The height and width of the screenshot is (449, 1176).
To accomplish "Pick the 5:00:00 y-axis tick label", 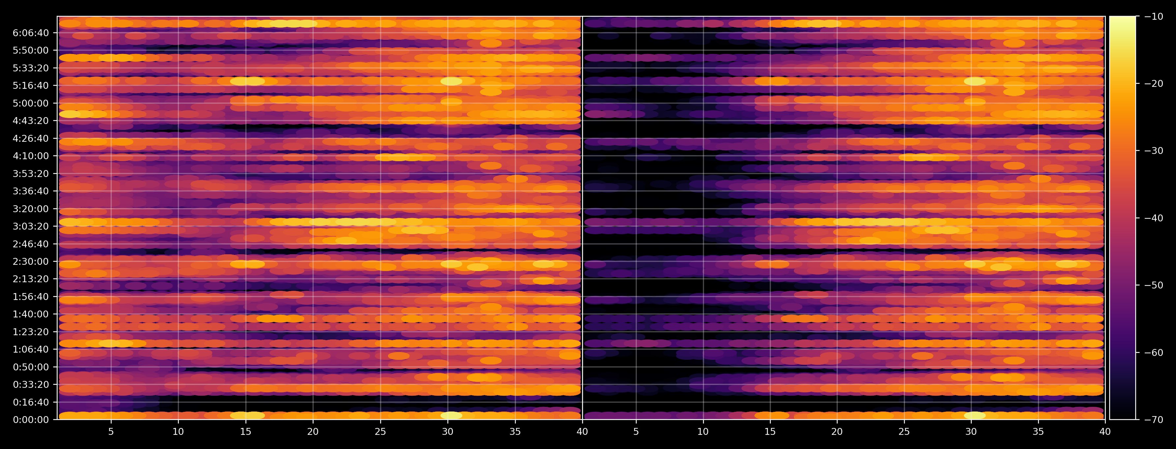I will [x=31, y=104].
